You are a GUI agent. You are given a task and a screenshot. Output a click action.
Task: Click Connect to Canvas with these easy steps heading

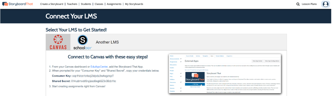(108, 57)
